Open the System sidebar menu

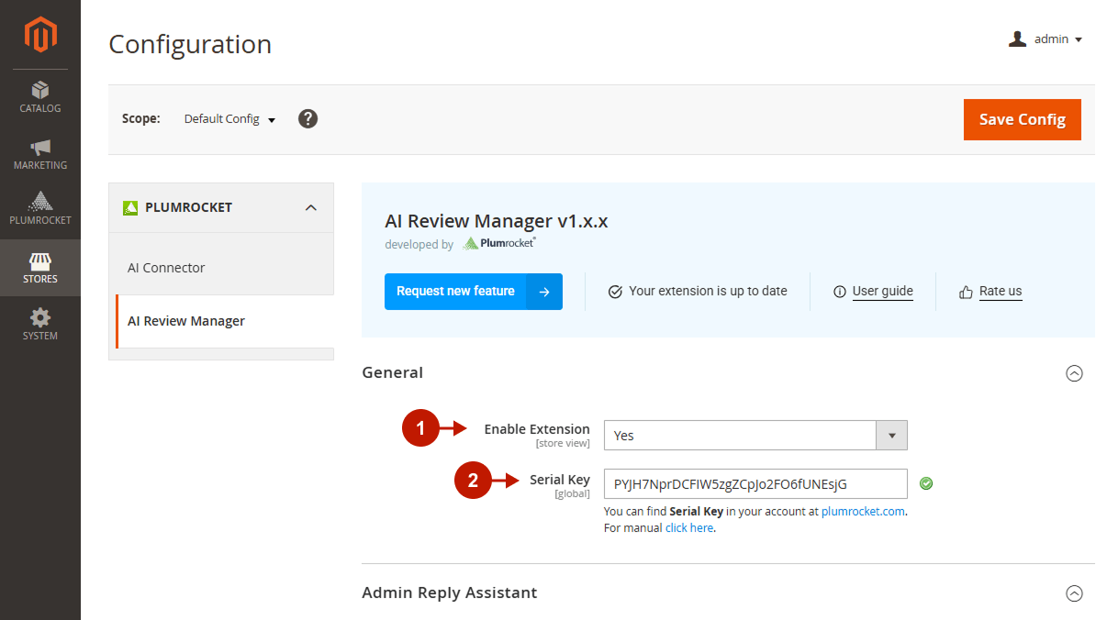(x=40, y=325)
